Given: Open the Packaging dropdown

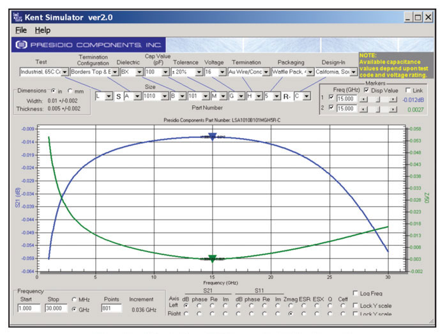Looking at the screenshot, I should [x=310, y=72].
